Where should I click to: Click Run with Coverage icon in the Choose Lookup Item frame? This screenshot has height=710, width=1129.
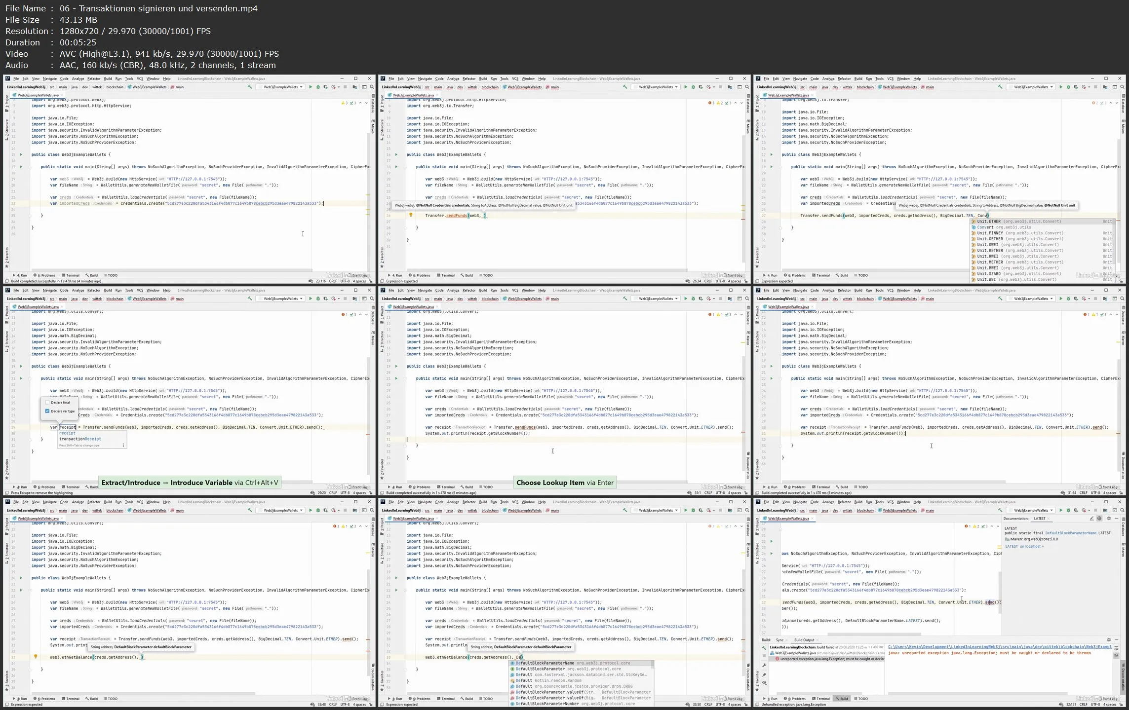pos(701,299)
